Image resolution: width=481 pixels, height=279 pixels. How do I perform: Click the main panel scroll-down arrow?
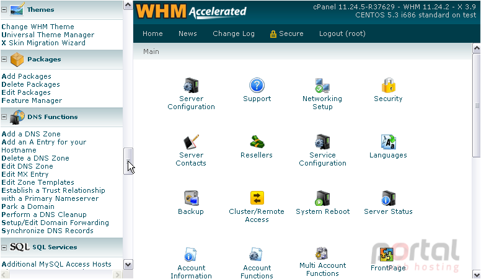tap(477, 275)
